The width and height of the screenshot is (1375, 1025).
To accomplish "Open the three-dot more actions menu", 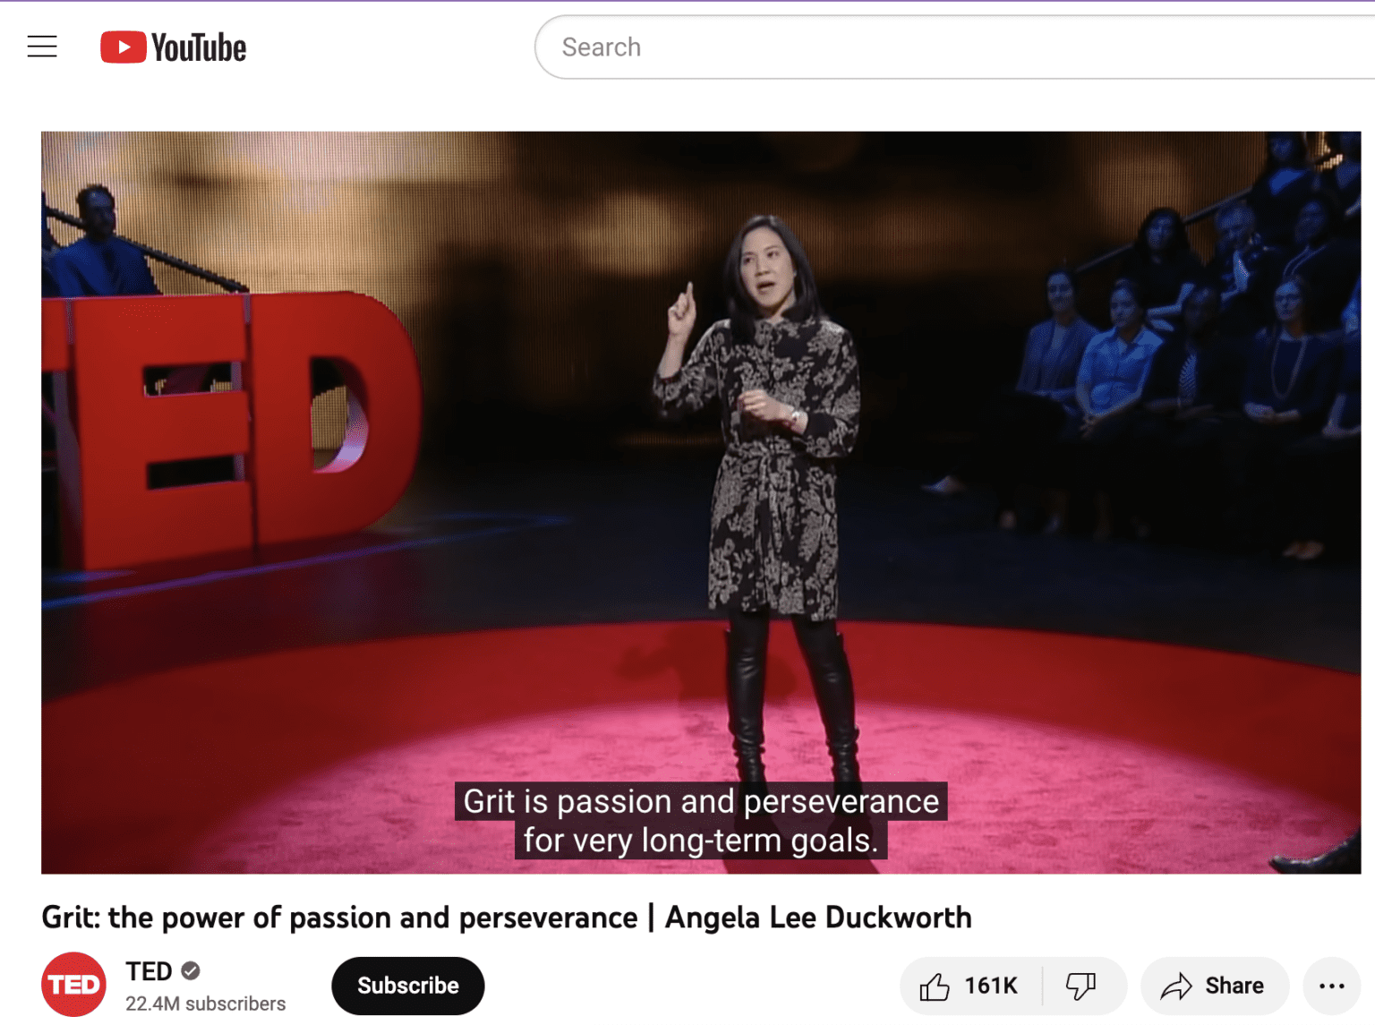I will tap(1331, 987).
